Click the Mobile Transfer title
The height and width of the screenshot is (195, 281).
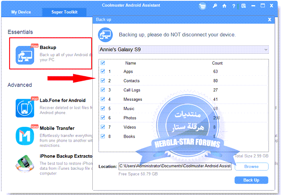[57, 128]
